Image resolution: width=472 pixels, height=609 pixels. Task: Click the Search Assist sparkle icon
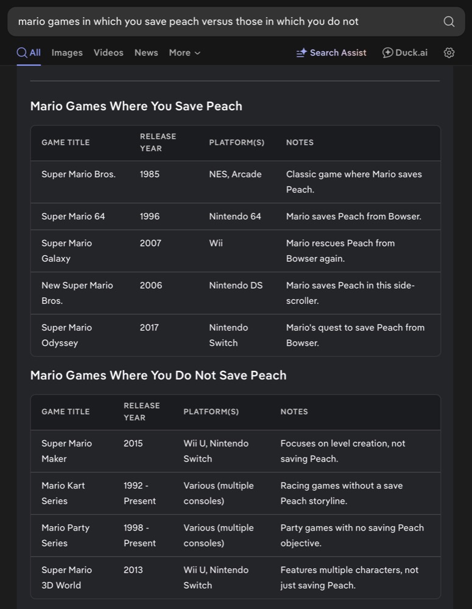pos(301,53)
